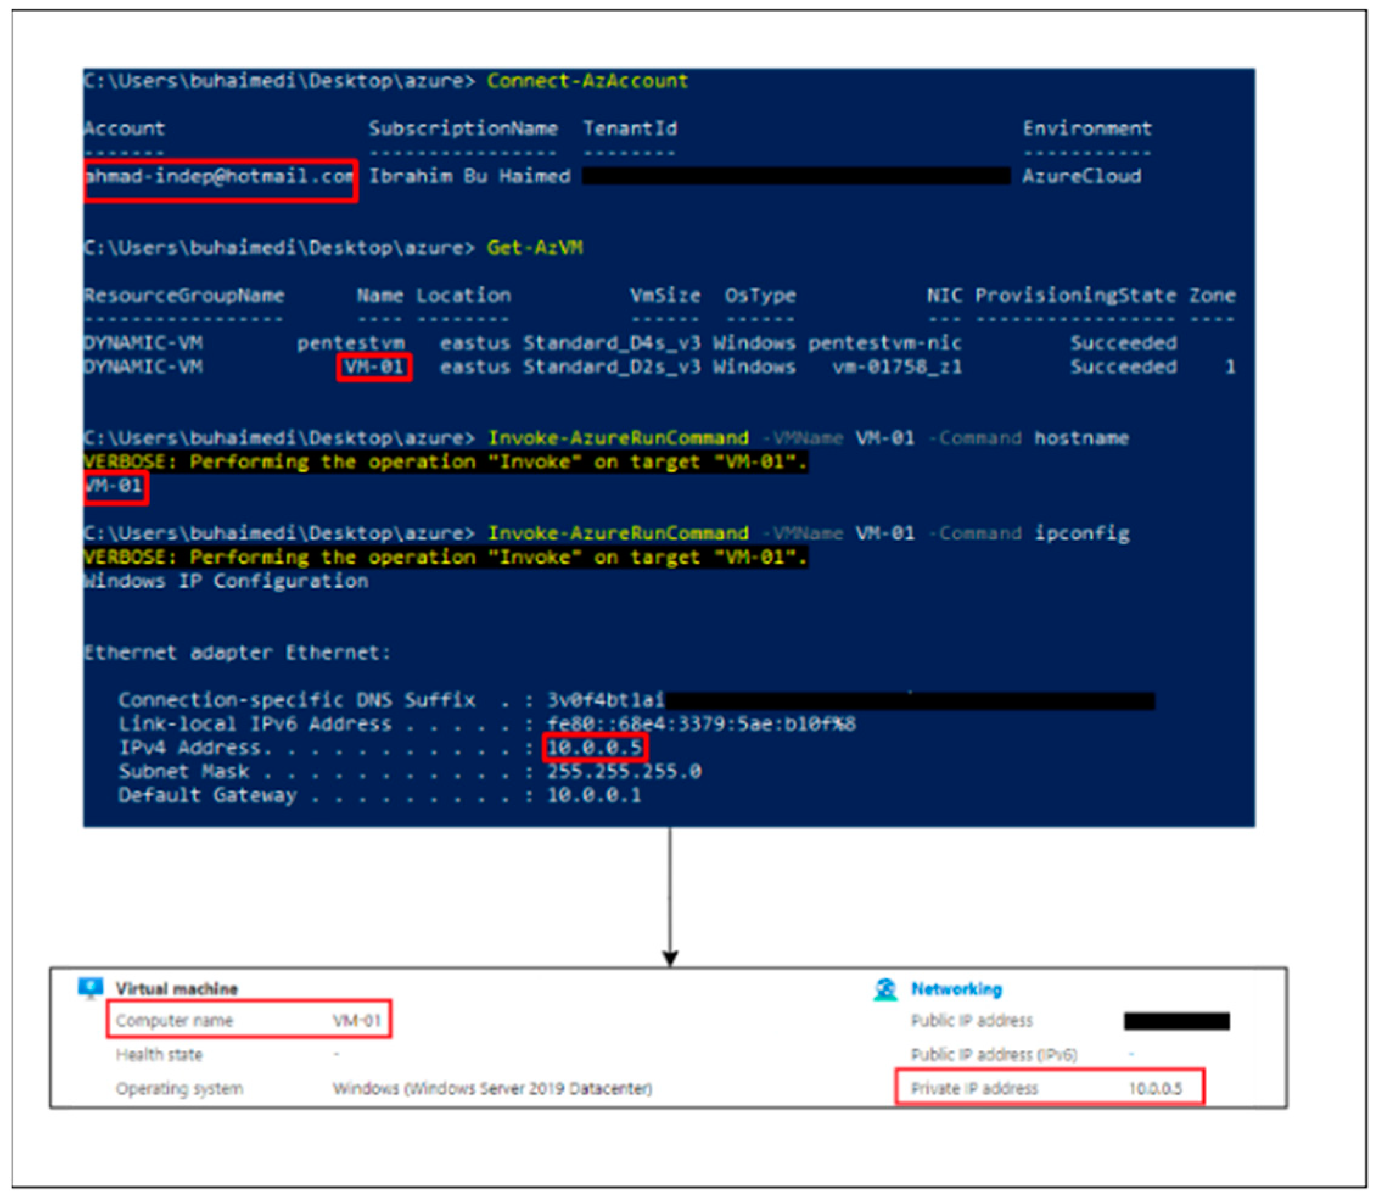Click the redacted Public IP address value

tap(1176, 1020)
